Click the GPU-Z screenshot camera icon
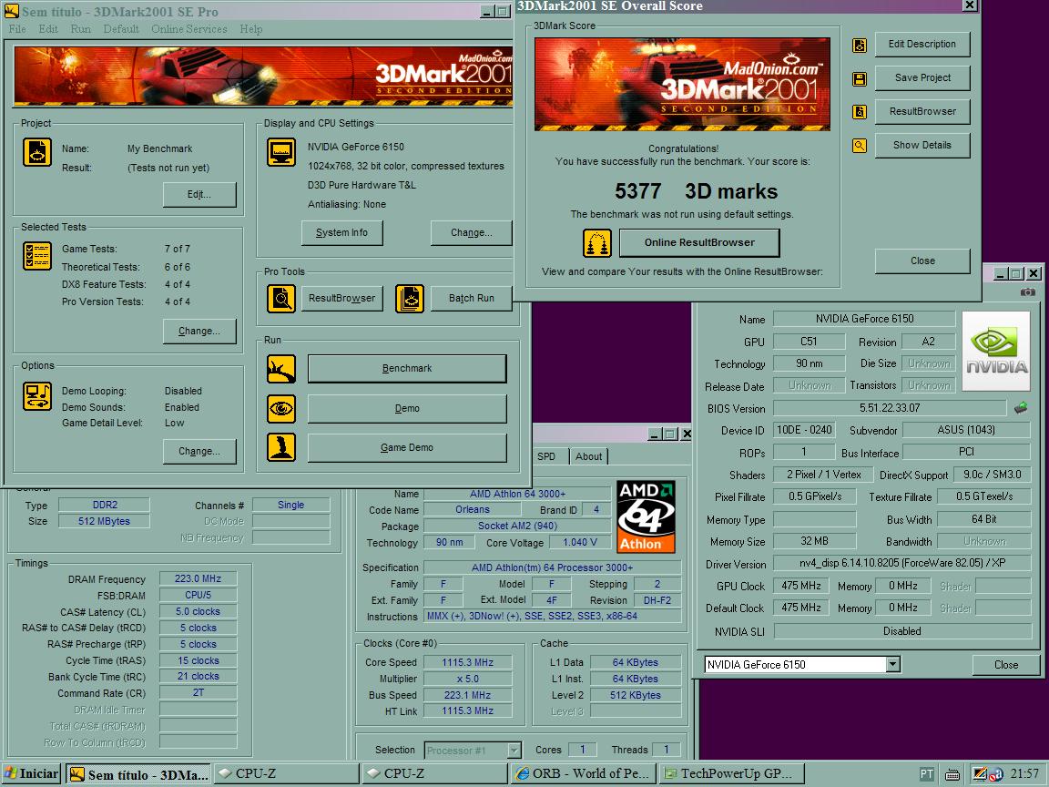 pos(1027,292)
